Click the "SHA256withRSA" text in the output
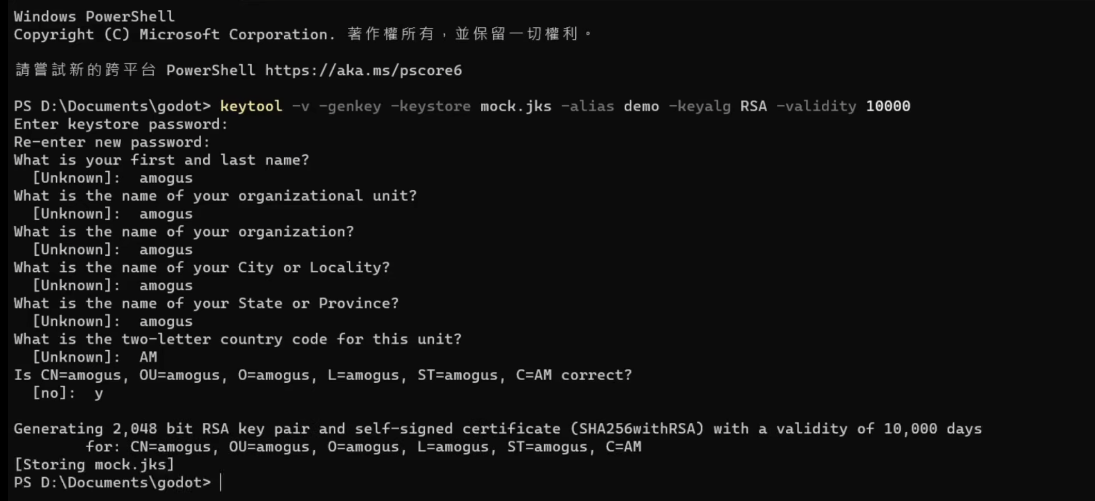Viewport: 1095px width, 501px height. click(x=637, y=429)
